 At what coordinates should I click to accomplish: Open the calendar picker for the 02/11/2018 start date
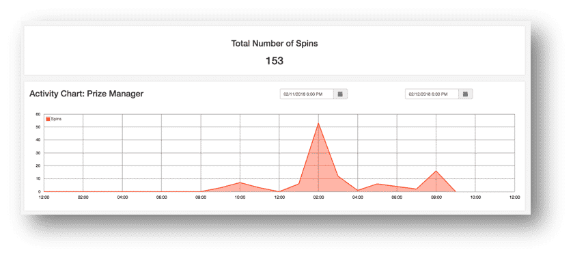(x=340, y=94)
